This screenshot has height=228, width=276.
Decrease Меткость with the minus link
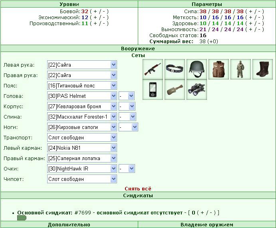(259, 18)
